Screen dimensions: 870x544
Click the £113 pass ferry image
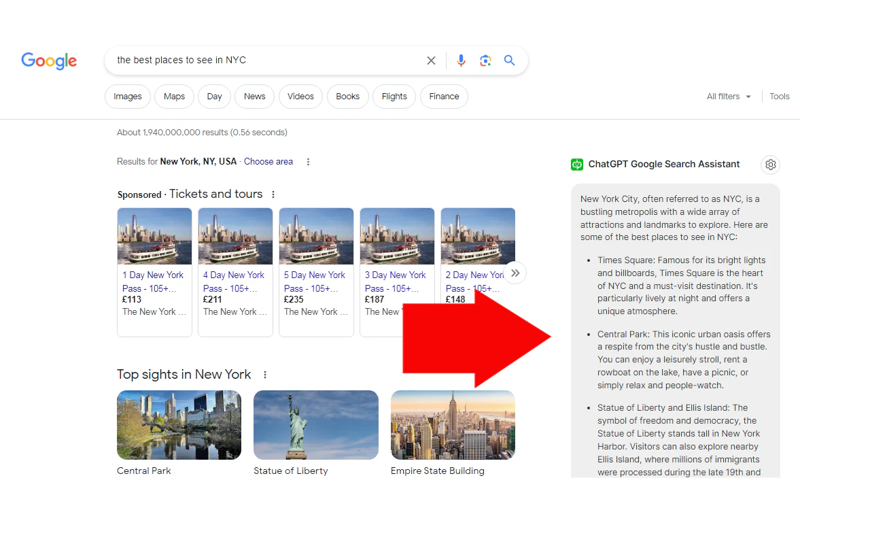pos(154,236)
